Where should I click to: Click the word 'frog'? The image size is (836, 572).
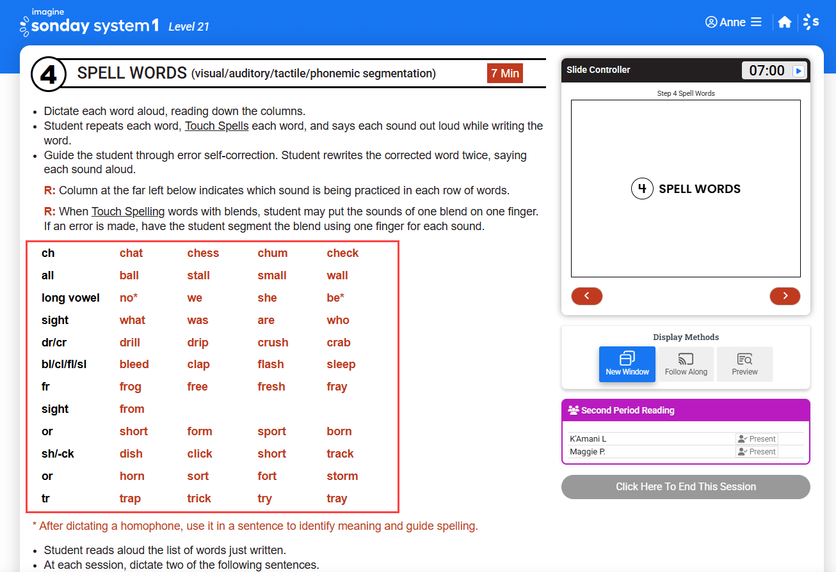[131, 387]
